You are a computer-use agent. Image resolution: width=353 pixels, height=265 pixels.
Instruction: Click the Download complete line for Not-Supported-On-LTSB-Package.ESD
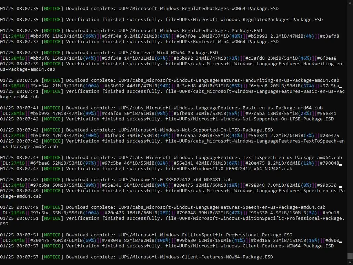coord(137,130)
